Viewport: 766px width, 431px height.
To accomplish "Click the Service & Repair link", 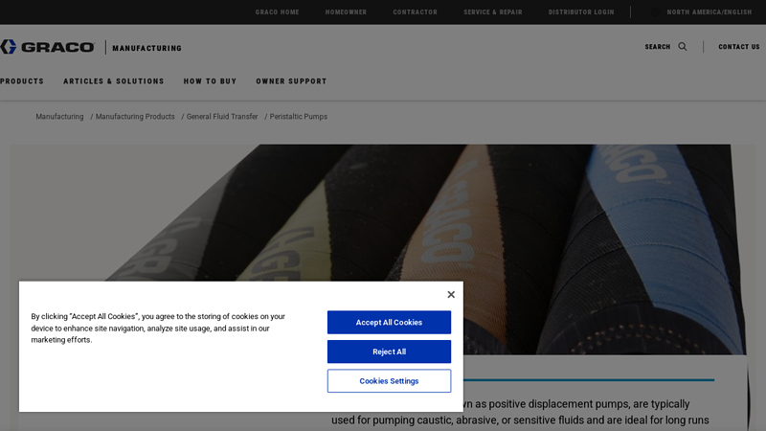I will click(493, 12).
